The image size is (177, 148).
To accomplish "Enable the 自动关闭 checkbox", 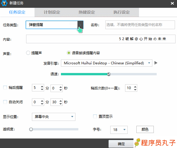I will click(5, 102).
